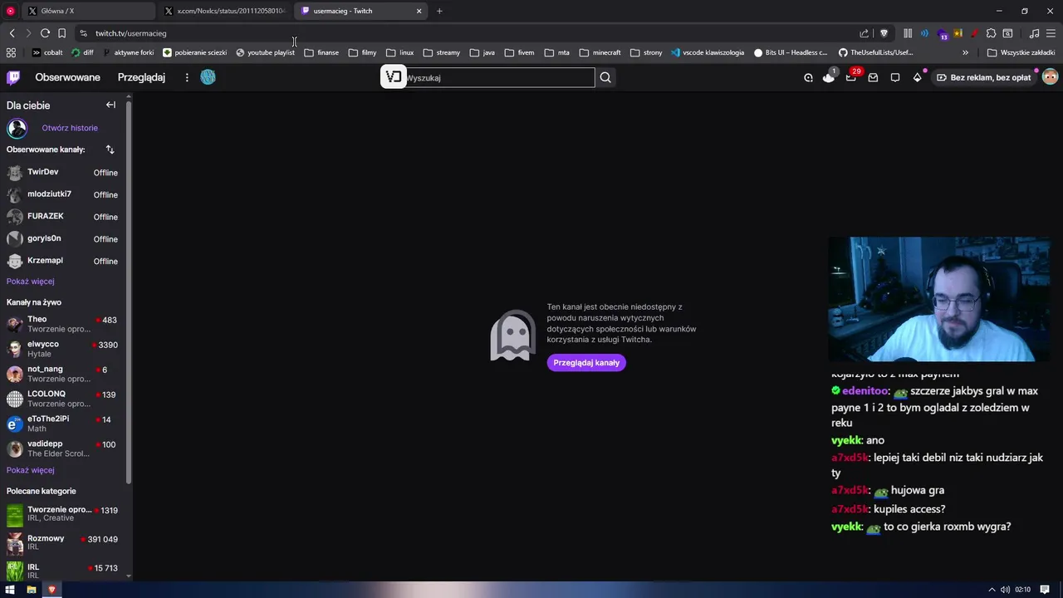
Task: Open the finanse bookmarks folder
Action: [321, 52]
